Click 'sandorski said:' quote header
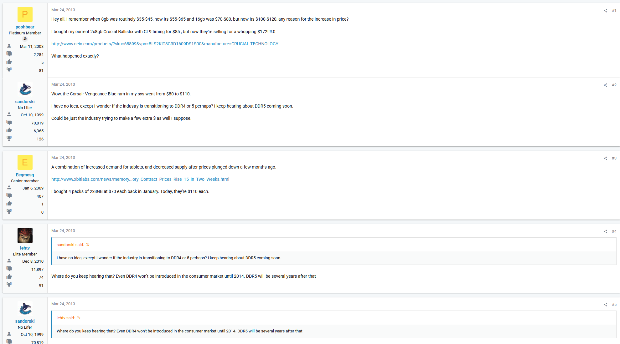The height and width of the screenshot is (344, 620). [x=70, y=245]
